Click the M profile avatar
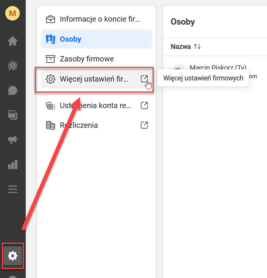The height and width of the screenshot is (278, 267). (x=12, y=13)
